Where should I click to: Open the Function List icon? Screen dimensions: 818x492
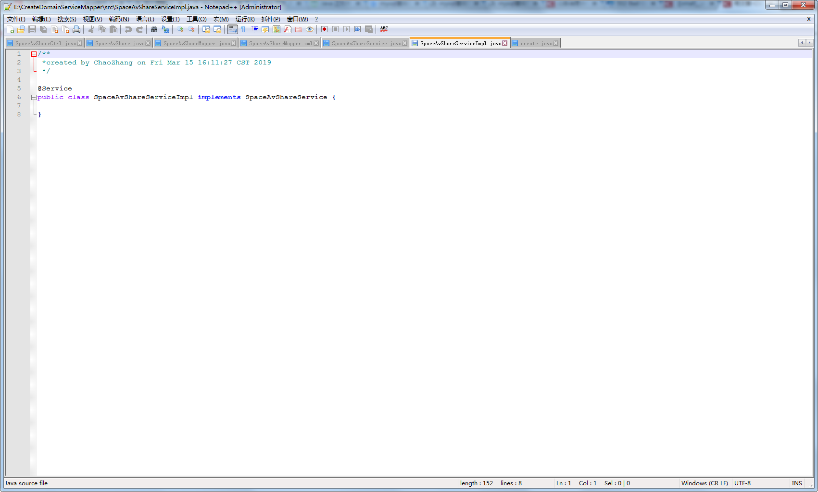288,29
